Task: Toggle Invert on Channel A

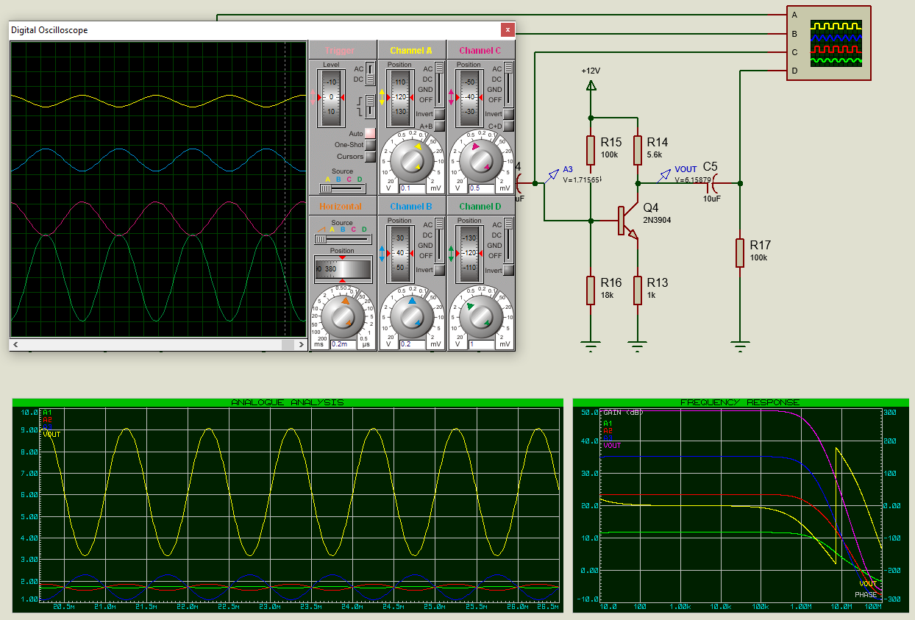Action: click(x=439, y=114)
